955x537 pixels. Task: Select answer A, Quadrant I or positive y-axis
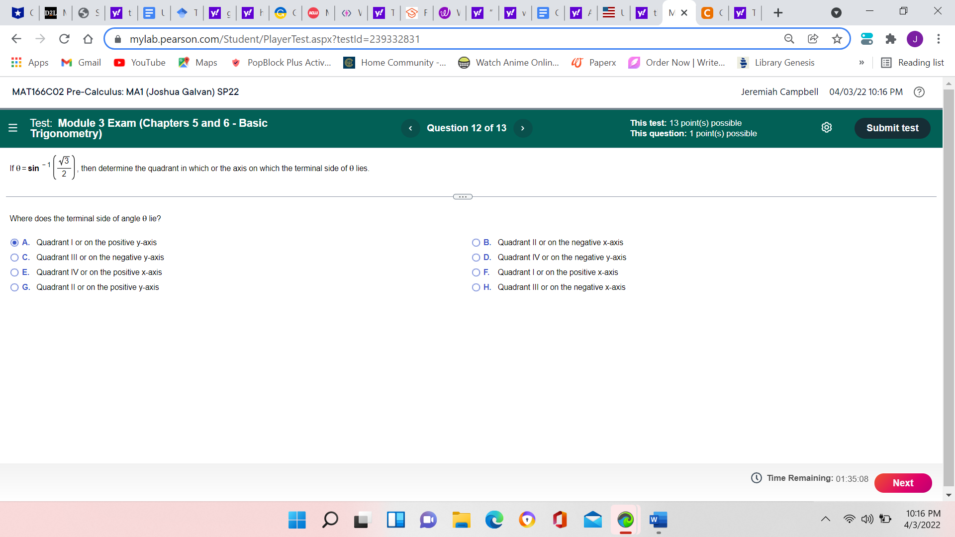coord(14,242)
